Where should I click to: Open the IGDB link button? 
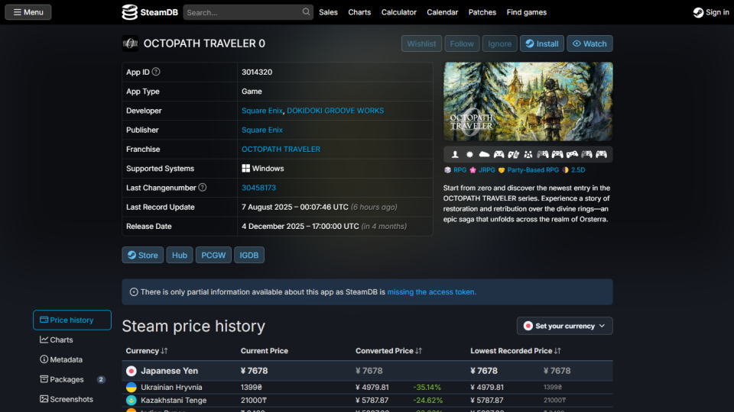[x=249, y=255]
